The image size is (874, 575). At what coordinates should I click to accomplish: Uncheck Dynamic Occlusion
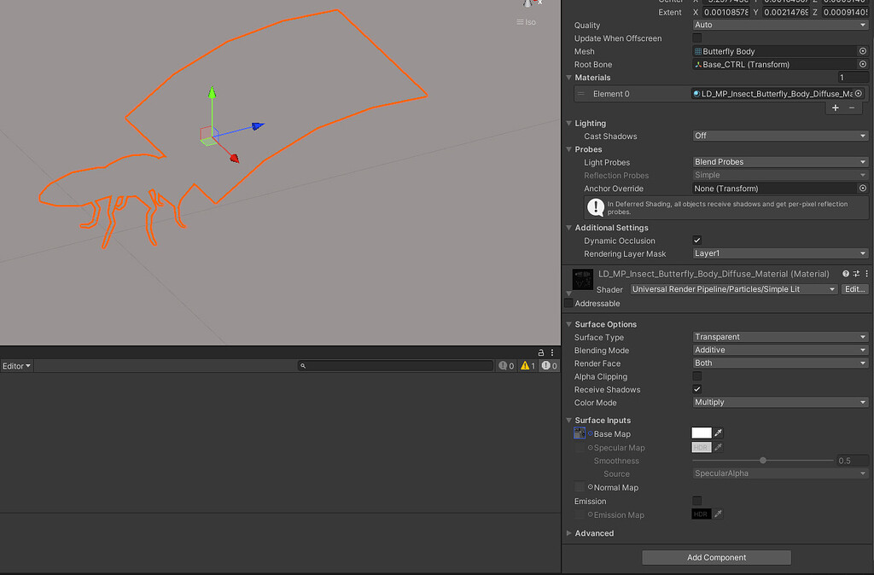(696, 240)
